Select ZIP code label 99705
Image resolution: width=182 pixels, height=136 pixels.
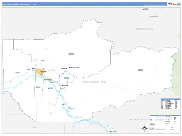pyautogui.click(x=50, y=88)
